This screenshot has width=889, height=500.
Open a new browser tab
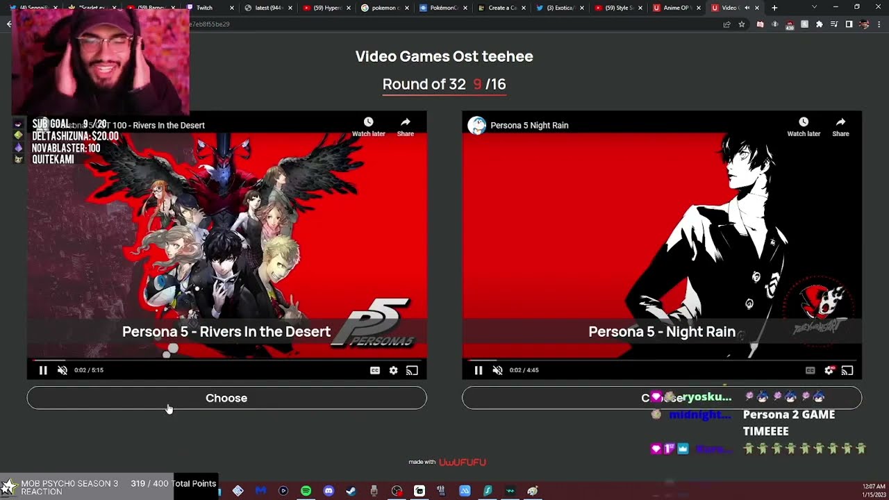coord(774,8)
